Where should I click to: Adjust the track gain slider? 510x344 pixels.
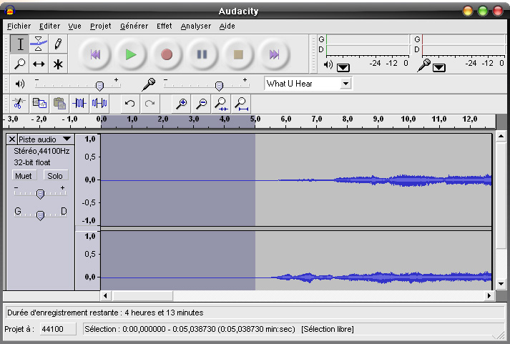pyautogui.click(x=40, y=194)
